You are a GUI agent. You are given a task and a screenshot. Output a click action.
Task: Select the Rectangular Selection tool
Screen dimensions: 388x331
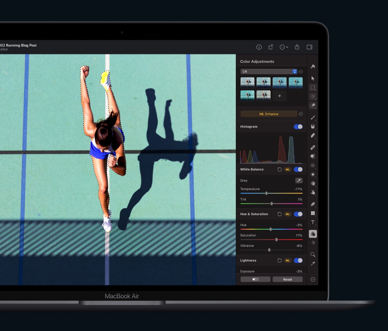point(313,87)
